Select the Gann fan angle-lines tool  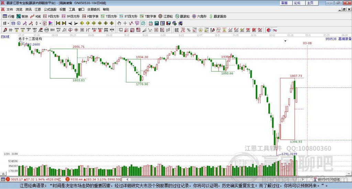tap(126, 30)
